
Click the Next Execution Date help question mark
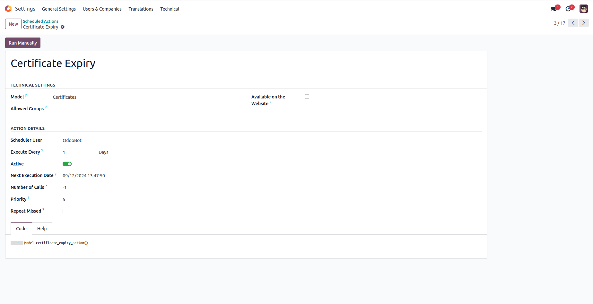[x=56, y=174]
